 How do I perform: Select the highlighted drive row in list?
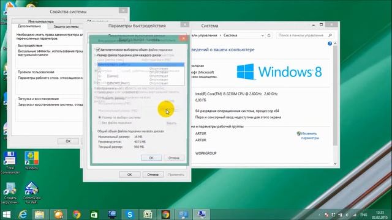(x=141, y=65)
